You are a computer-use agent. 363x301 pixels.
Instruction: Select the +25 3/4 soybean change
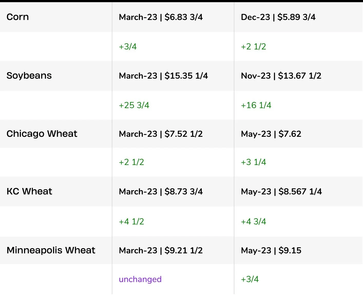134,105
